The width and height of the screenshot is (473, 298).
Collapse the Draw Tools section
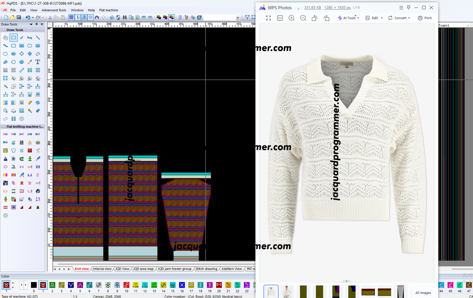point(4,30)
